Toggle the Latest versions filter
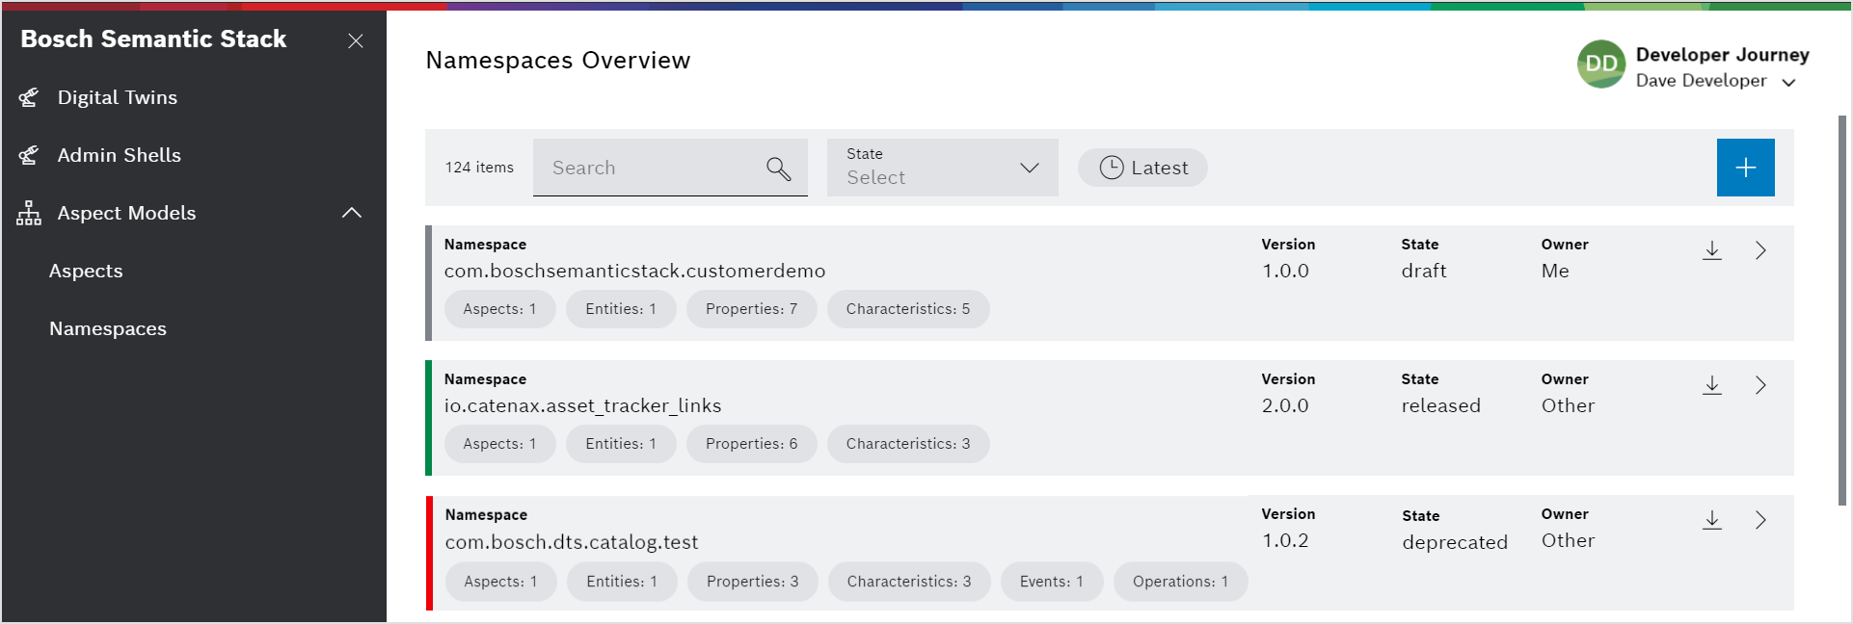The width and height of the screenshot is (1853, 624). click(1142, 168)
